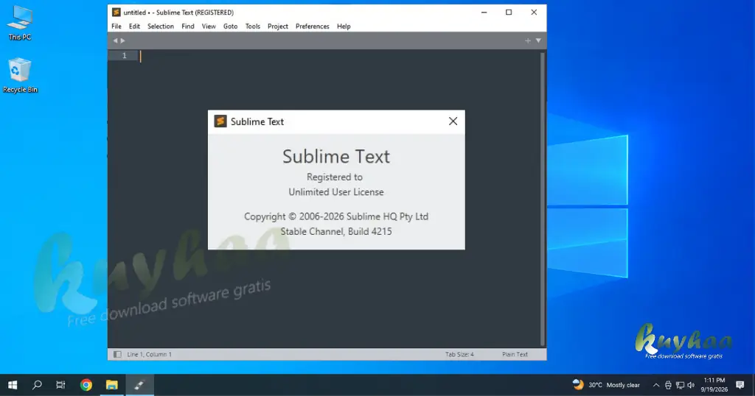This screenshot has height=396, width=755.
Task: Toggle the sidebar icon in status bar
Action: 117,354
